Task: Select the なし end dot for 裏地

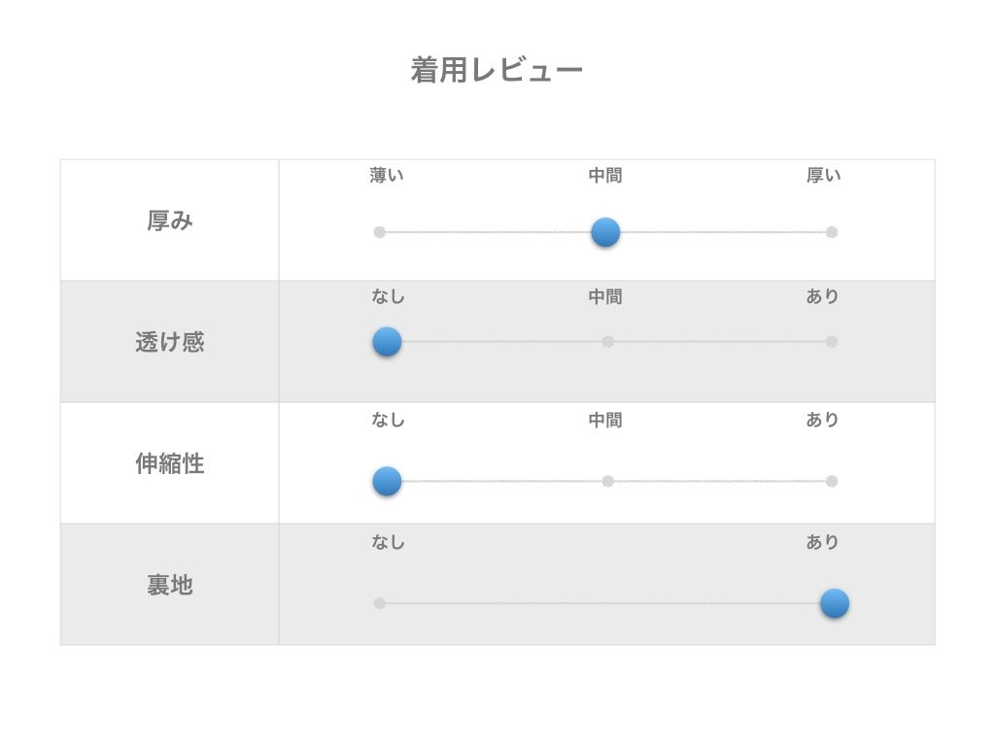Action: click(380, 603)
